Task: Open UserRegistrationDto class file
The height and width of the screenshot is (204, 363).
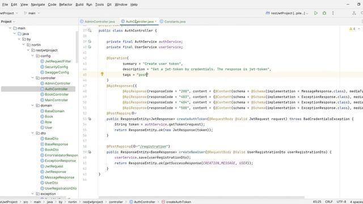Action: tap(61, 188)
